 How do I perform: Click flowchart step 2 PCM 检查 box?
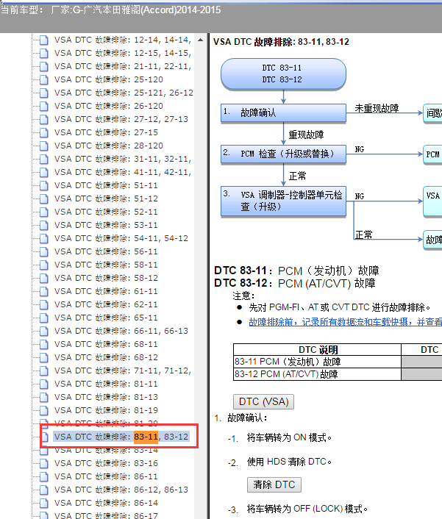point(283,154)
